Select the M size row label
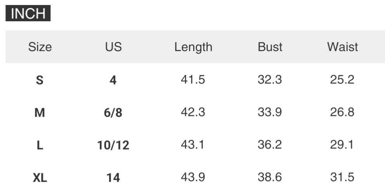Image resolution: width=385 pixels, height=196 pixels. [x=40, y=113]
